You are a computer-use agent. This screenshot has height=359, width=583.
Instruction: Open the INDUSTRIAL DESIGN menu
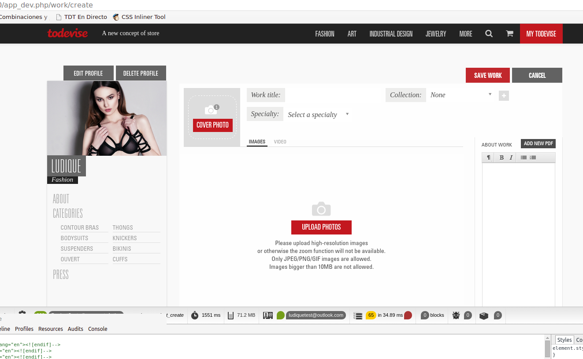[391, 34]
